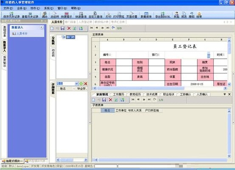Click the 发起 person icon in toolbar
This screenshot has width=235, height=170.
176,15
